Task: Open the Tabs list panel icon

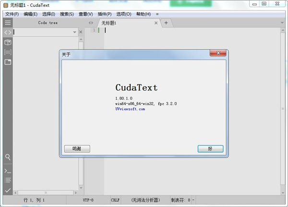Action: pos(8,62)
